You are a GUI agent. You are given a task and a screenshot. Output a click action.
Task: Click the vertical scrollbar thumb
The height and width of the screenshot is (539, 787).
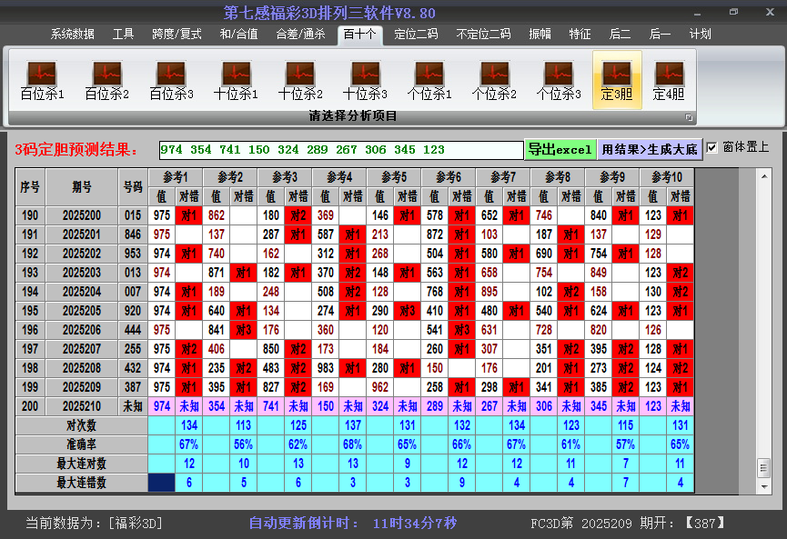coord(763,468)
